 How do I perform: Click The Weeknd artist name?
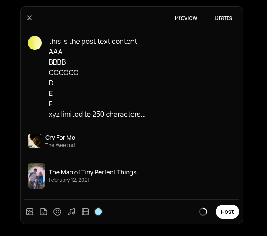point(60,145)
